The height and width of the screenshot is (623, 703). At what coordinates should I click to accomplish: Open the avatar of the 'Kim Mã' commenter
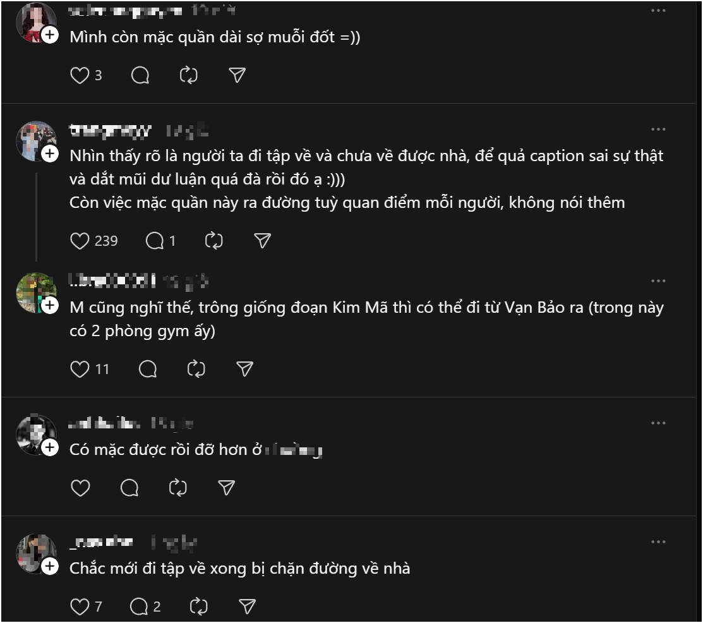[36, 293]
